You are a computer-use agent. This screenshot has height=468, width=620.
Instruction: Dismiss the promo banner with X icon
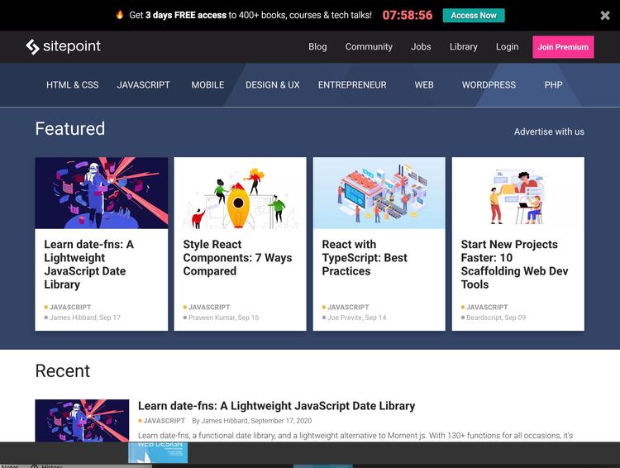pyautogui.click(x=604, y=15)
